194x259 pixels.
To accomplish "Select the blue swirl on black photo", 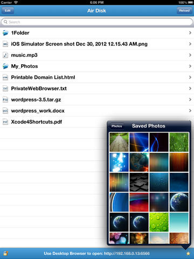I will (159, 142).
